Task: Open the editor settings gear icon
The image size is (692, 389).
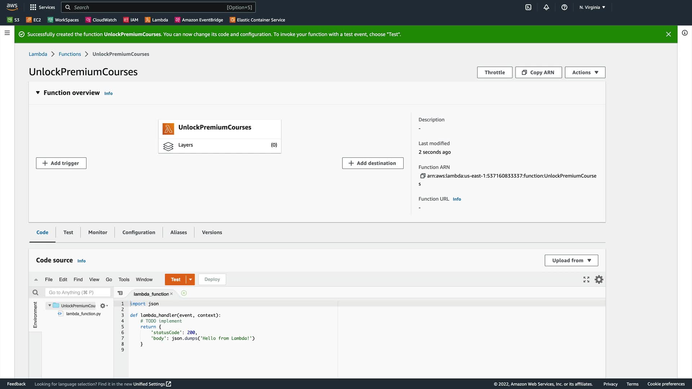Action: pos(599,280)
